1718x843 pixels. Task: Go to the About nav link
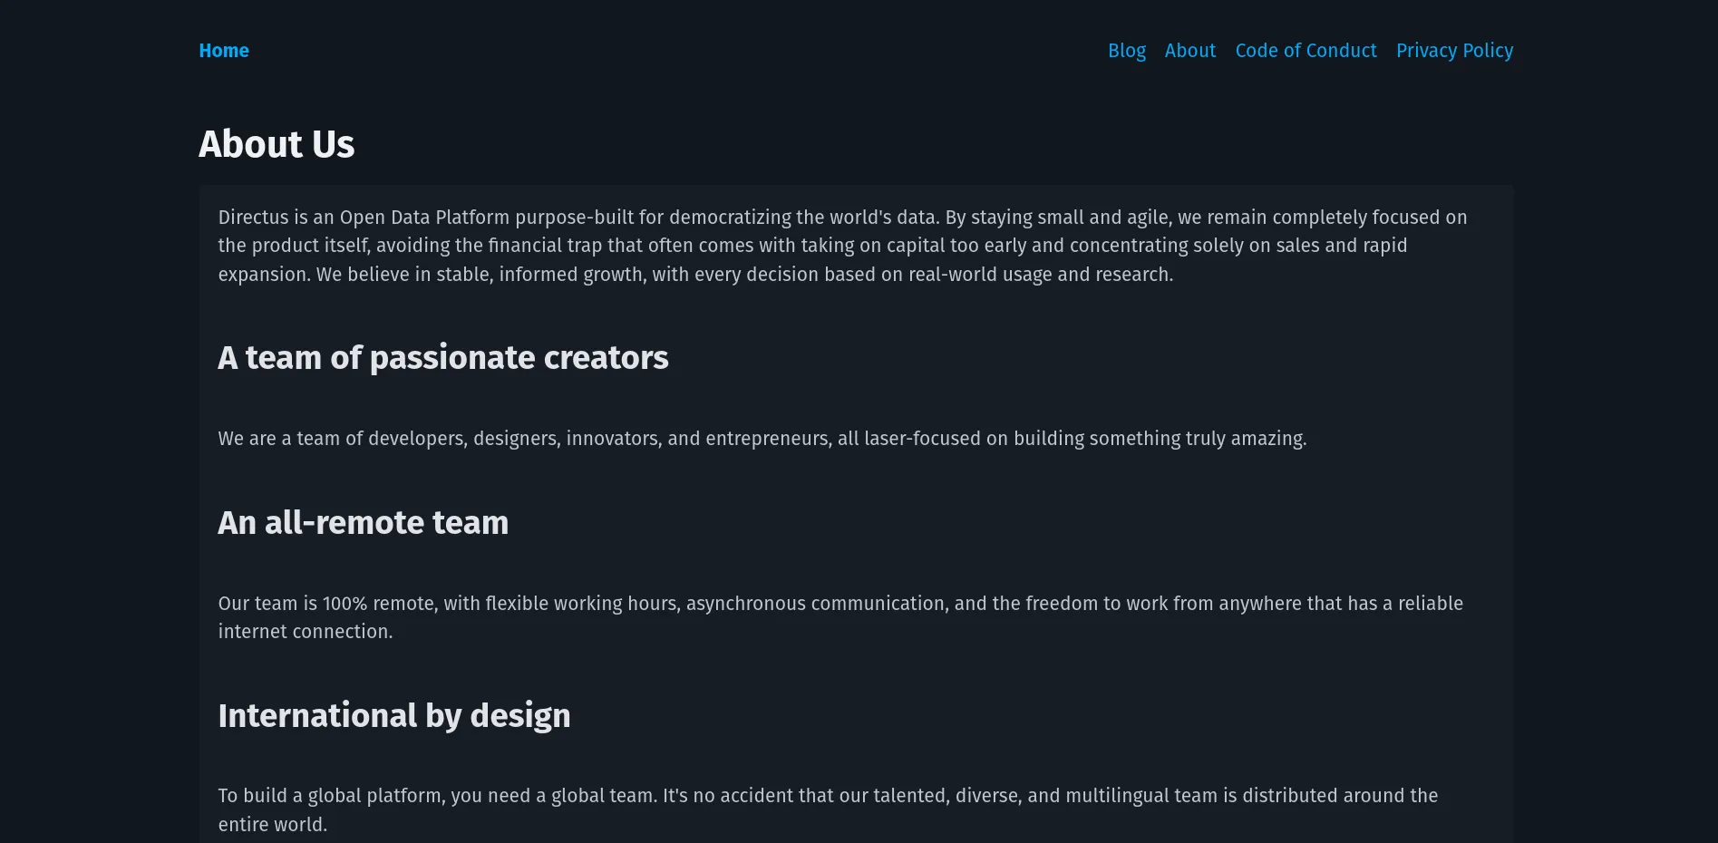[1189, 51]
